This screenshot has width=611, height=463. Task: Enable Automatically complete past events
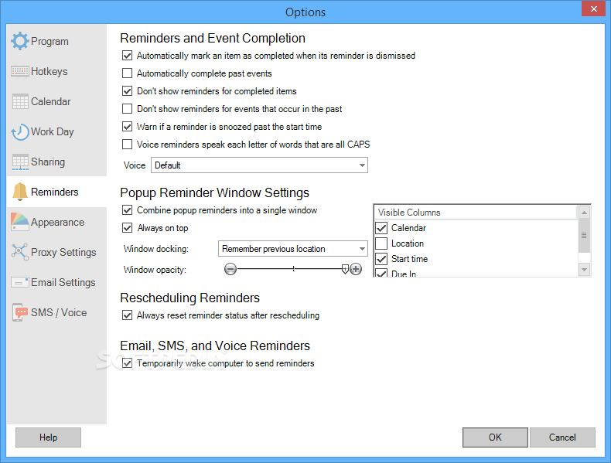(127, 73)
